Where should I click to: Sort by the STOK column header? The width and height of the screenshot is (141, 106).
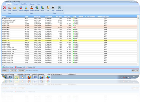[x=74, y=16]
